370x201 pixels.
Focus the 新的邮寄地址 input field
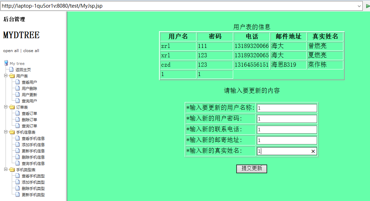[x=287, y=140]
